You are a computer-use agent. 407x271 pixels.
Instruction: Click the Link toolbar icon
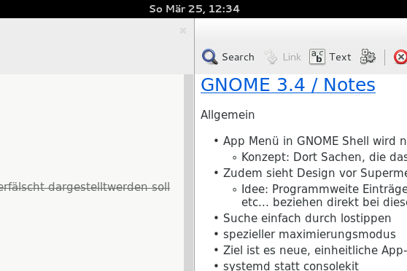click(x=271, y=57)
